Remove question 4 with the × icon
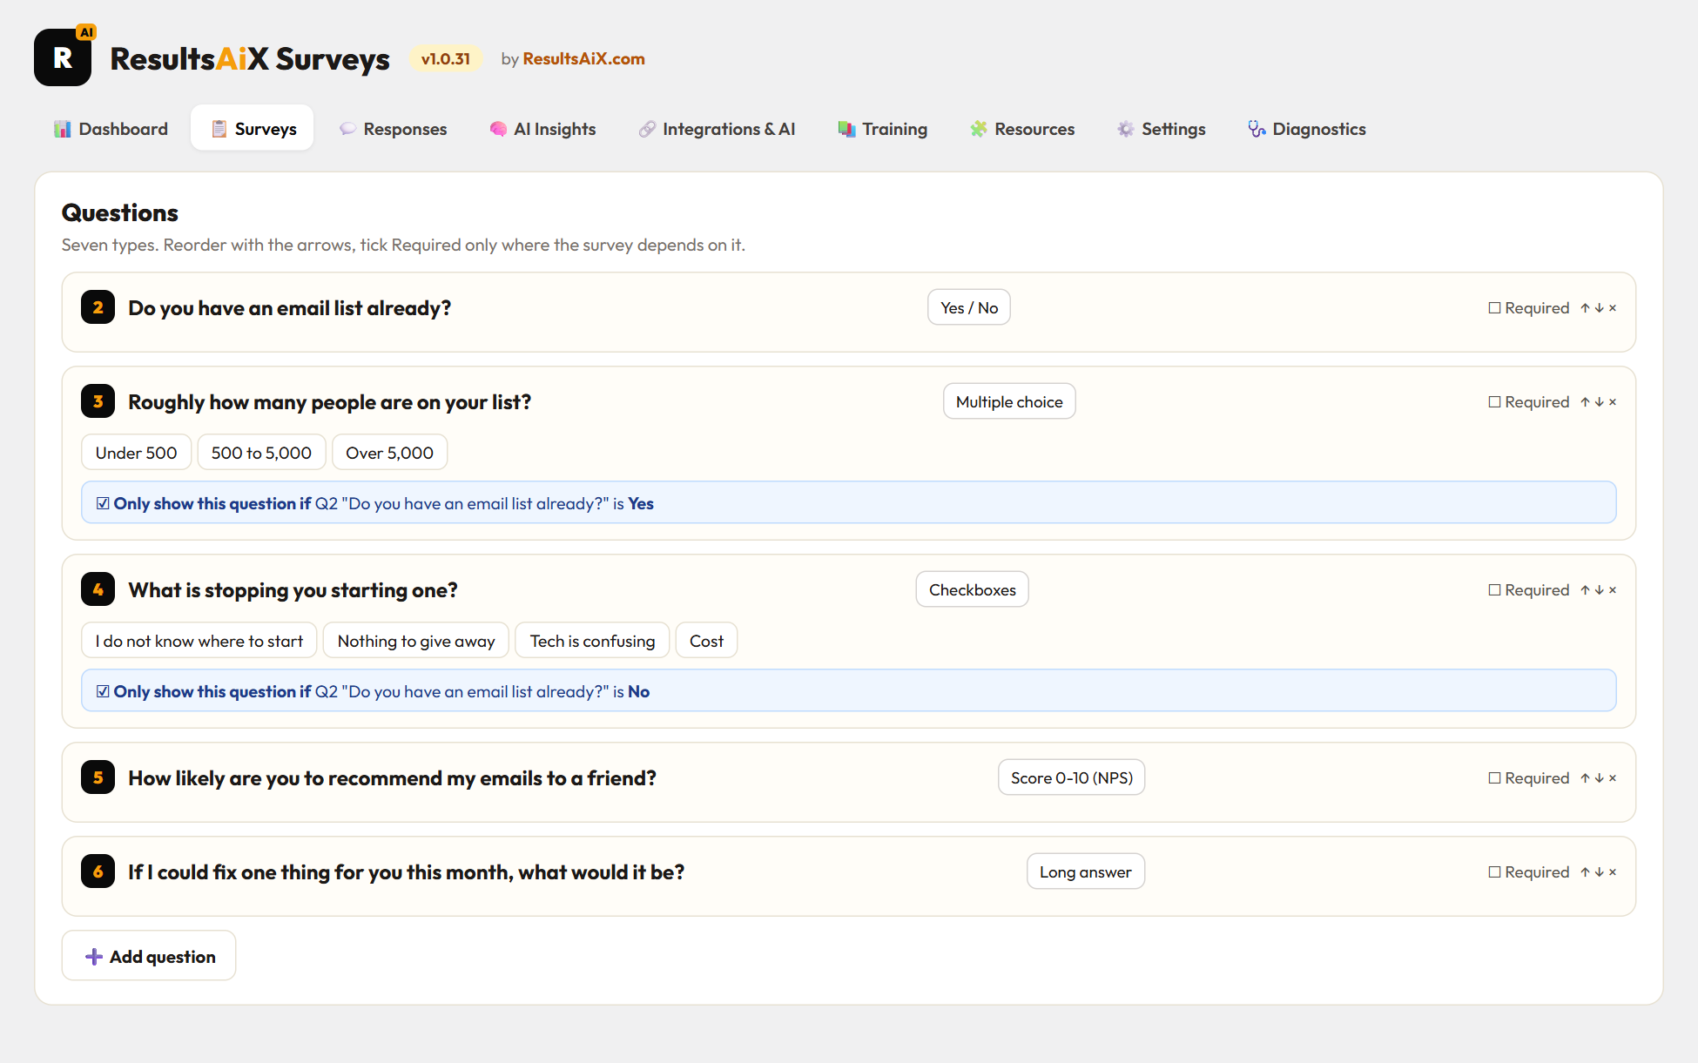This screenshot has width=1698, height=1063. click(1613, 590)
